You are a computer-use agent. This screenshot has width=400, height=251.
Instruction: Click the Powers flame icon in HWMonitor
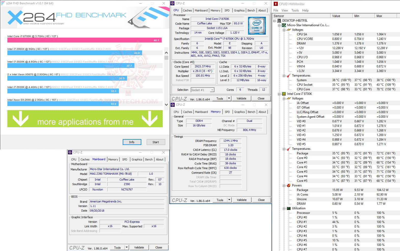[x=289, y=185]
